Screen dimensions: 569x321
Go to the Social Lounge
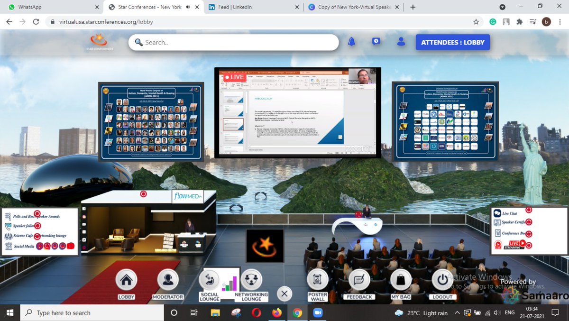209,280
